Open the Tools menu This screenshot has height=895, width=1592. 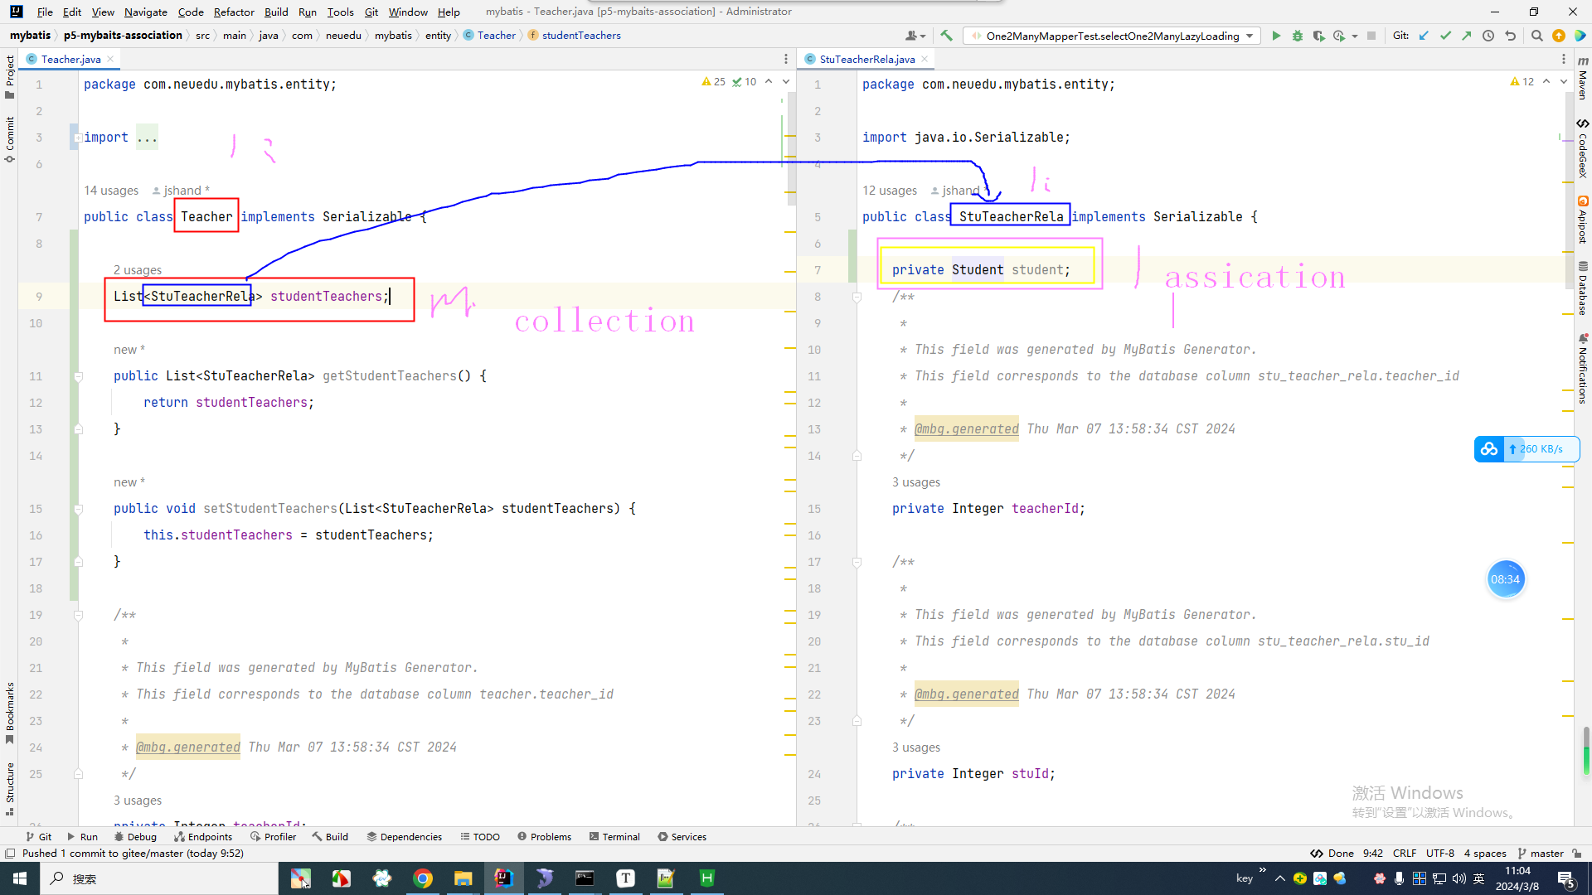pyautogui.click(x=340, y=12)
